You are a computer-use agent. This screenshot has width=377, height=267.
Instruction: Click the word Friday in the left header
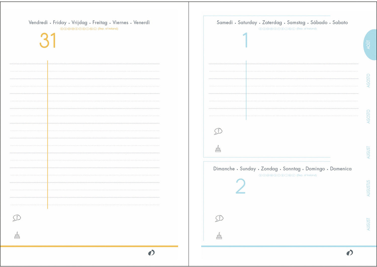(60, 23)
